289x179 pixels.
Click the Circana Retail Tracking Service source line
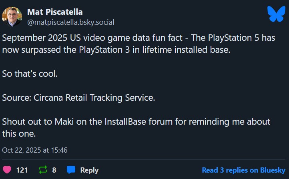tap(78, 97)
